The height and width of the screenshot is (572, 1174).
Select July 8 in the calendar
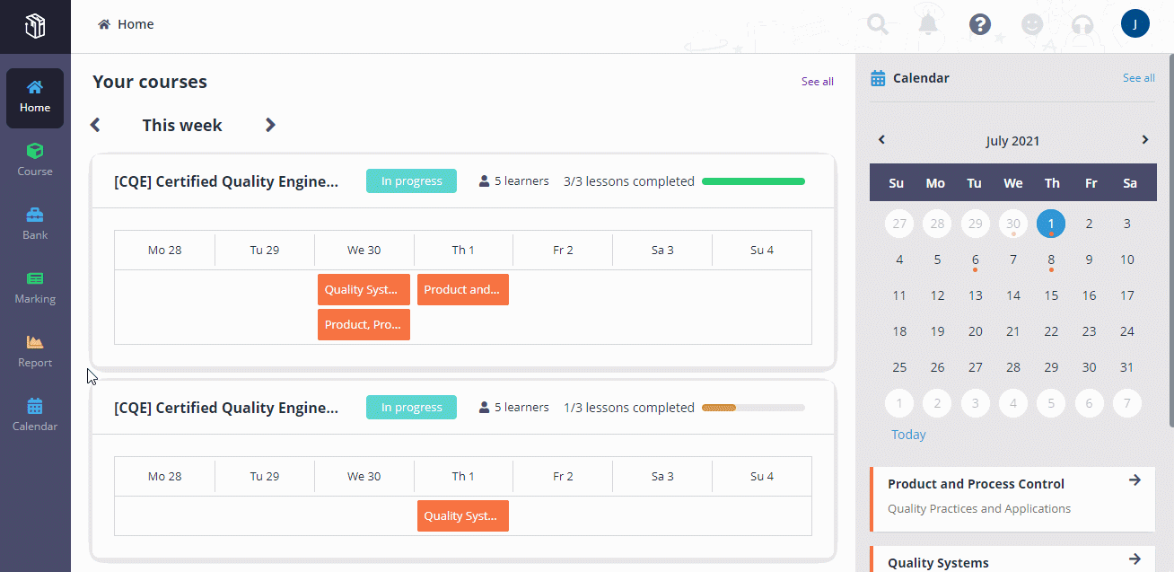[1051, 260]
